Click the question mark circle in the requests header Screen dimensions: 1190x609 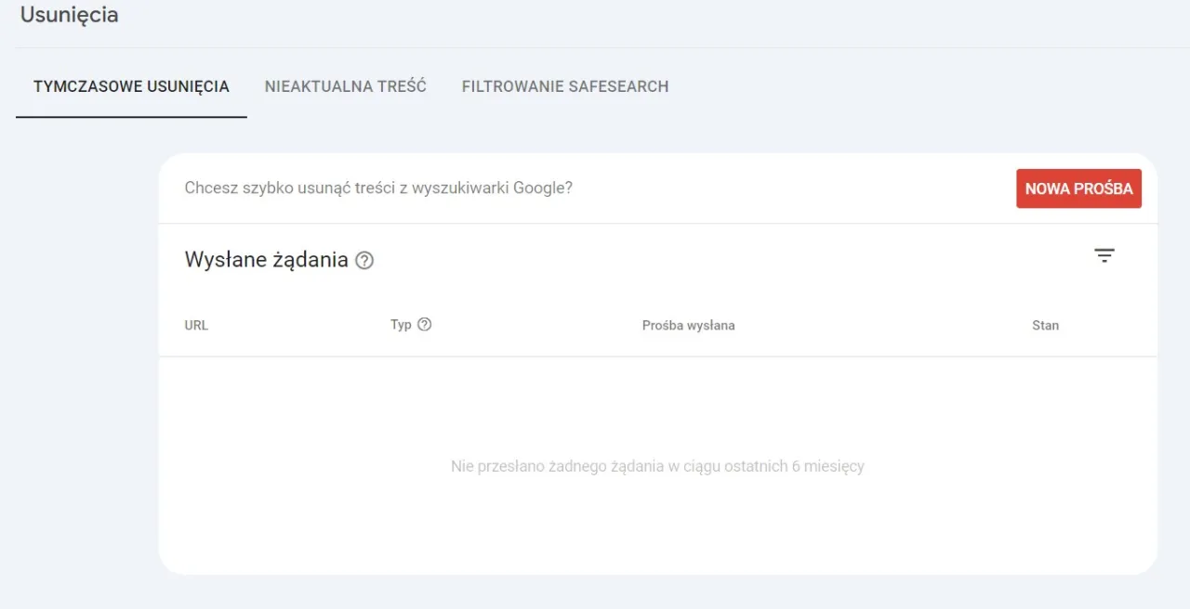tap(364, 261)
